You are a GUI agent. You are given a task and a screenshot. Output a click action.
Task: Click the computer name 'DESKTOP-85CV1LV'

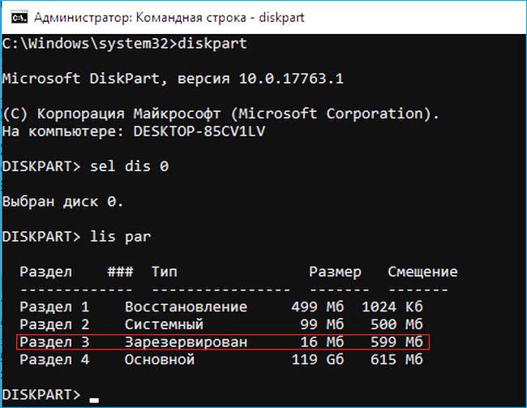coord(199,131)
